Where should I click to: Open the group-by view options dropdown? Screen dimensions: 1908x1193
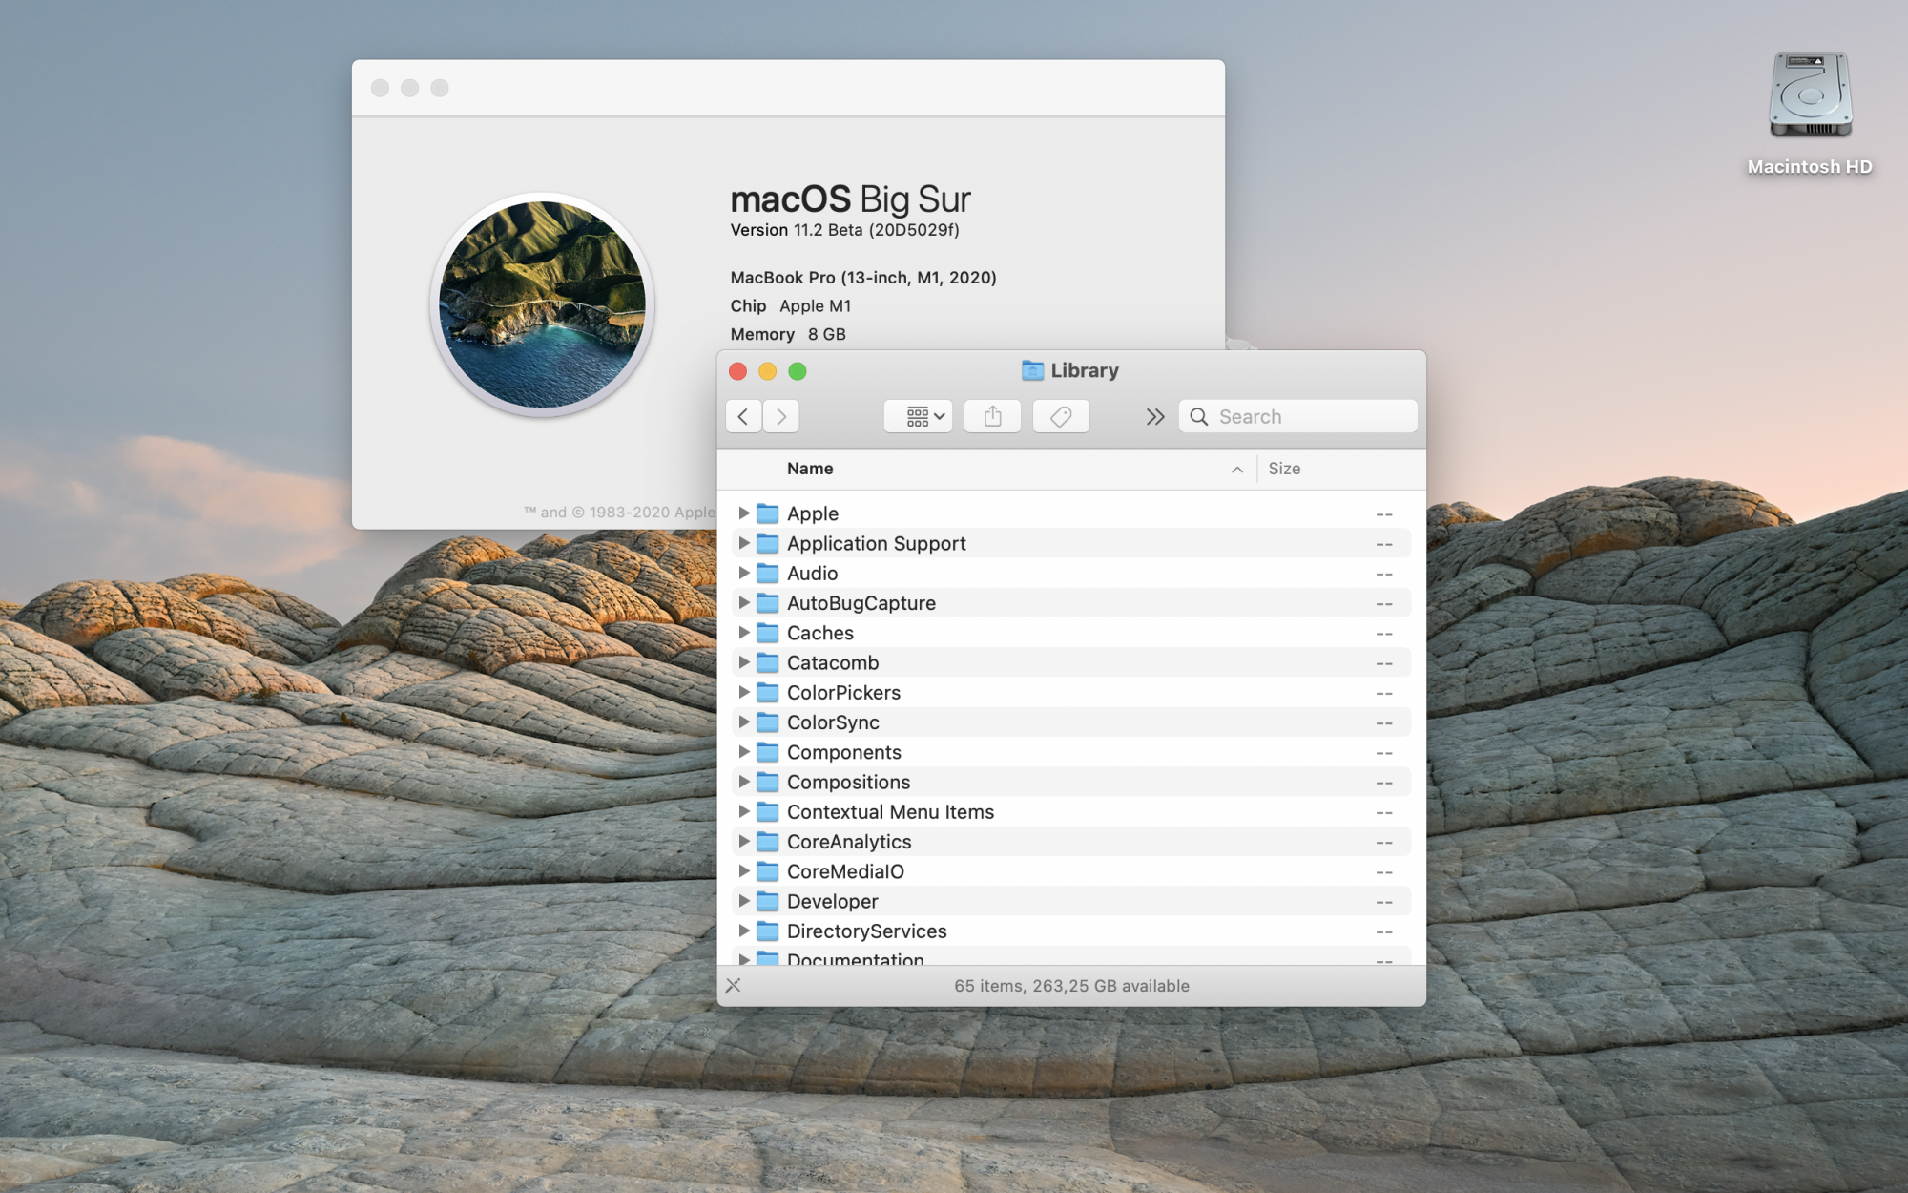coord(918,416)
